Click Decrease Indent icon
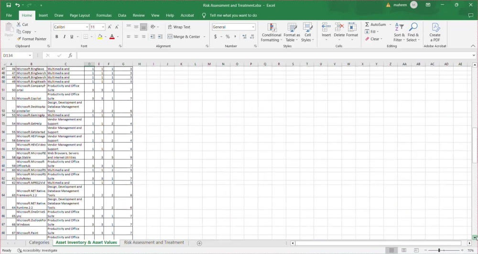Viewport: 478px width, 254px height. click(x=153, y=37)
